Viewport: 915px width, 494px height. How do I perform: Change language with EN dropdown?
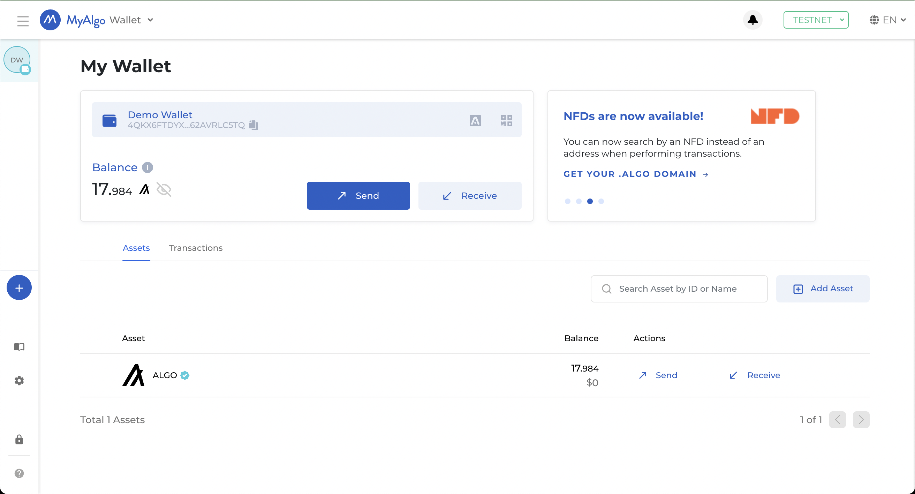[888, 20]
